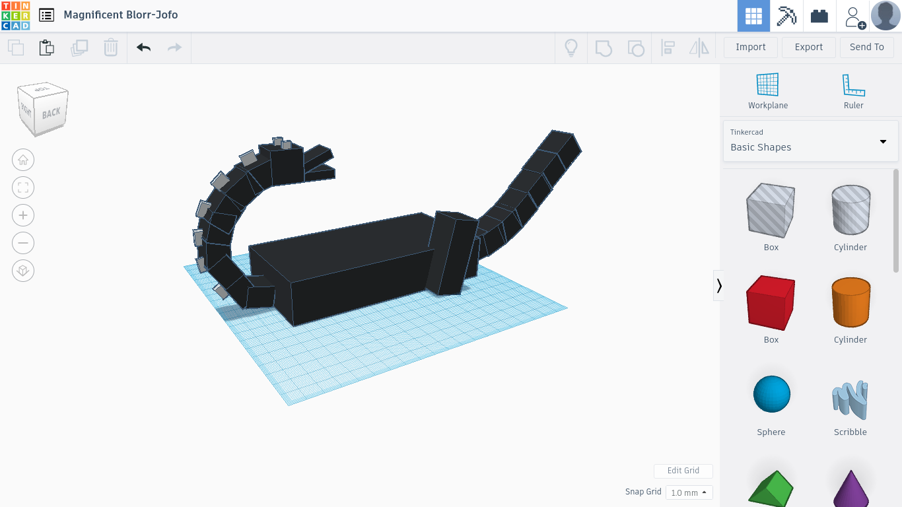
Task: Zoom out with minus button
Action: coord(23,243)
